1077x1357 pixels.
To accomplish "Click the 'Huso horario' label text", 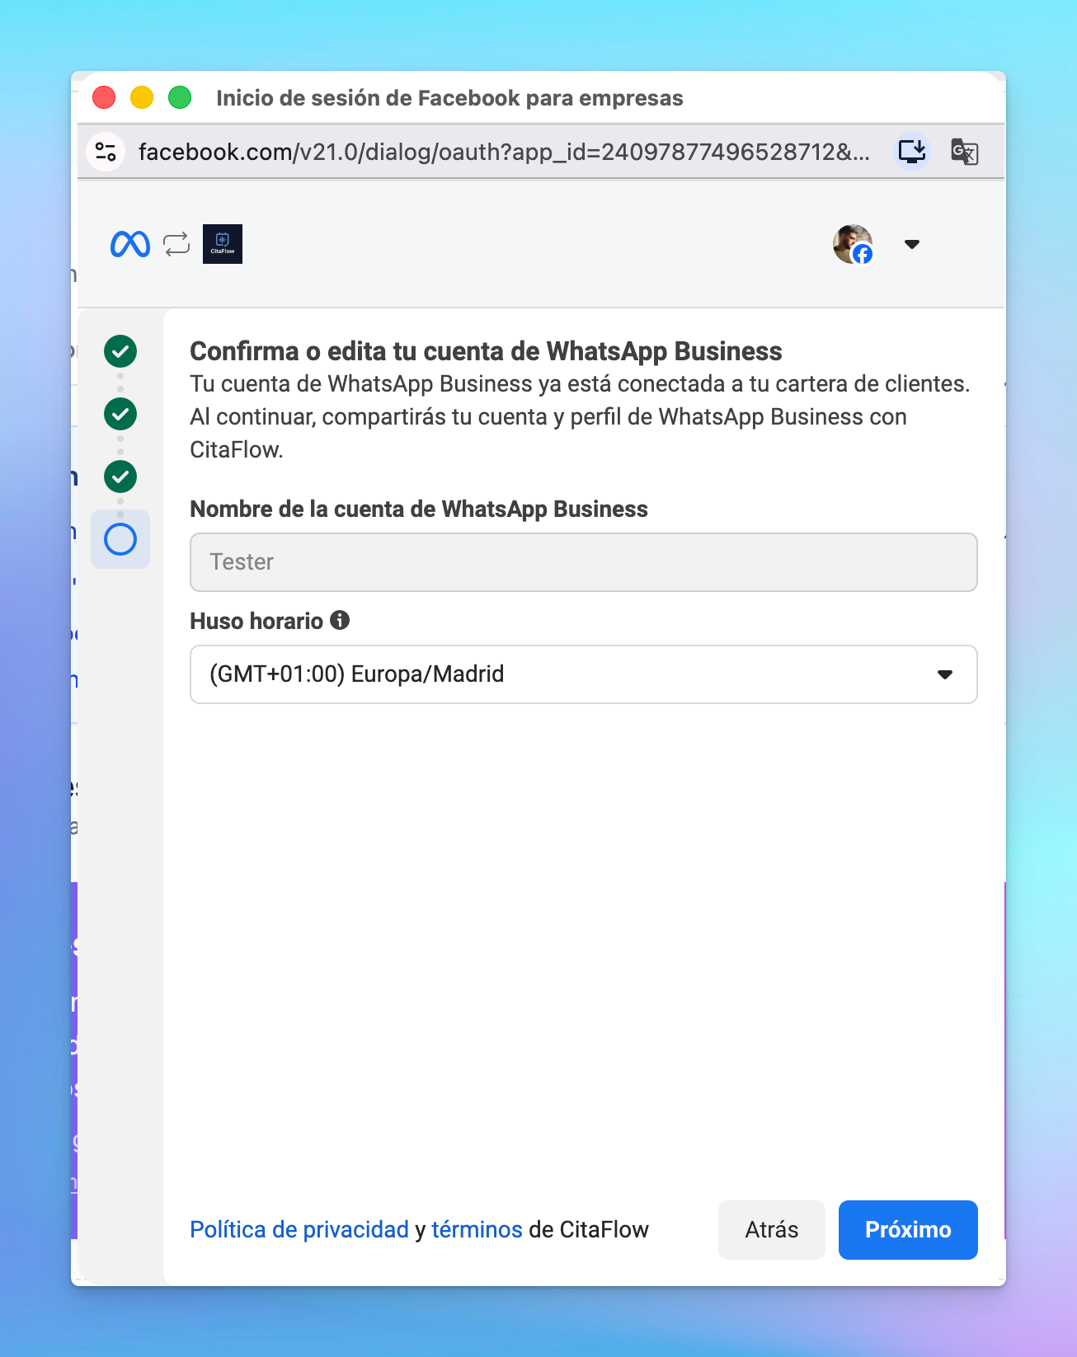I will (x=256, y=621).
